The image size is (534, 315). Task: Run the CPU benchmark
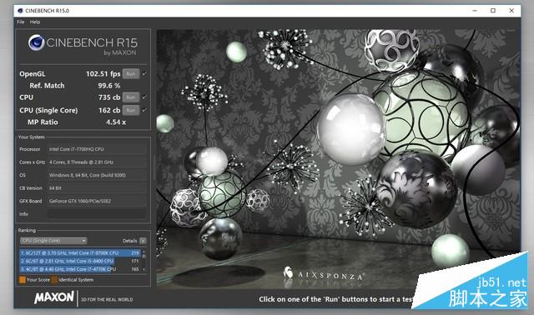click(131, 97)
